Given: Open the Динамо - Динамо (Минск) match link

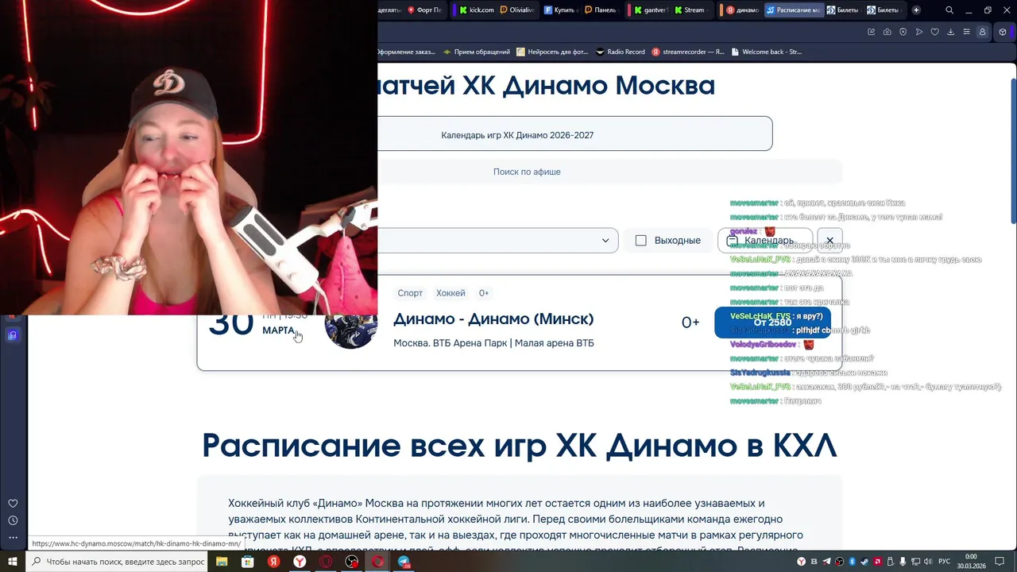Looking at the screenshot, I should (493, 319).
